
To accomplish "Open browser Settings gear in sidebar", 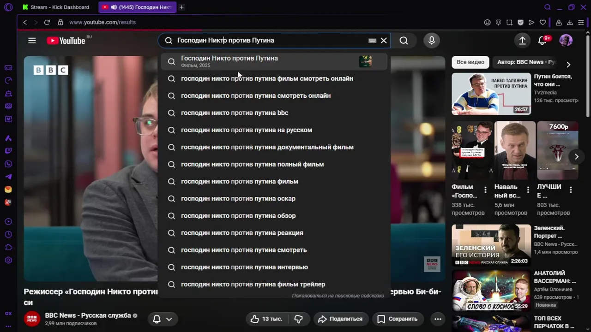I will [8, 261].
